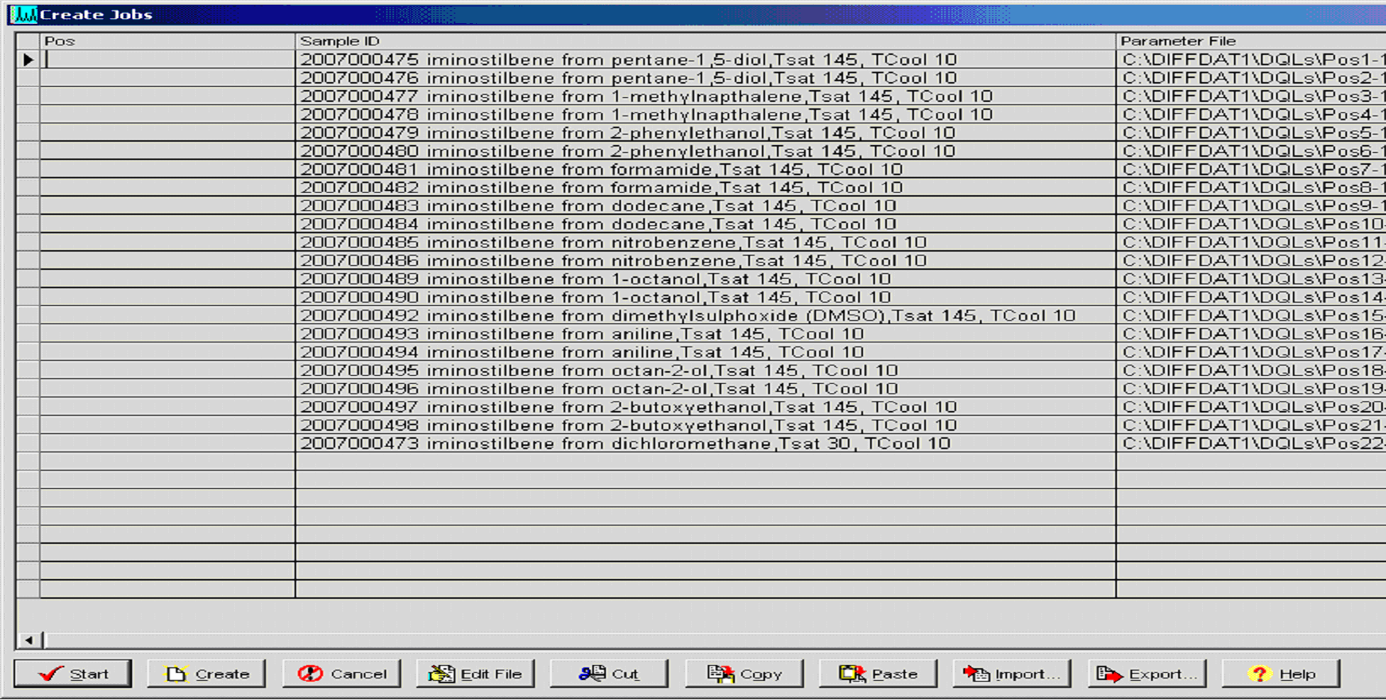Click the Start button
Viewport: 1386px width, 700px height.
coord(72,674)
